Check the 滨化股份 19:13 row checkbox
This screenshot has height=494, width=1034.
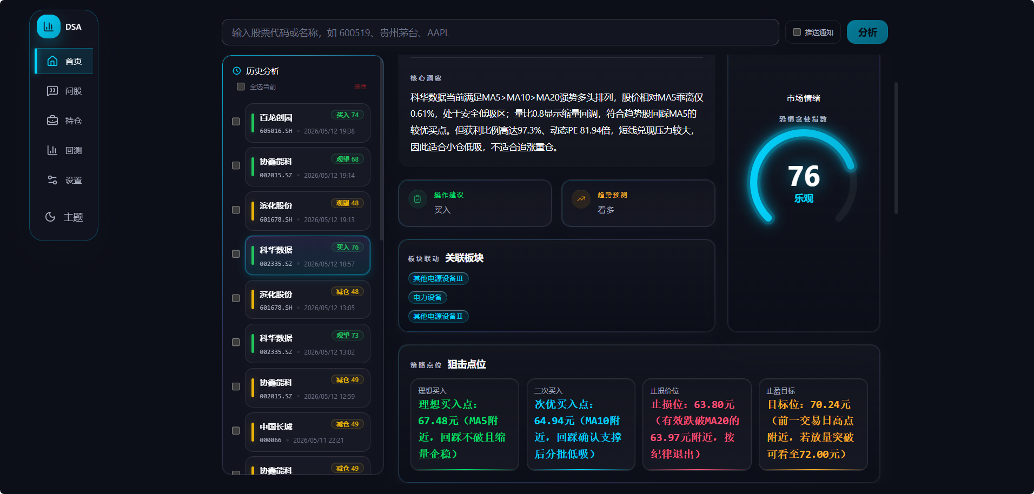click(236, 210)
